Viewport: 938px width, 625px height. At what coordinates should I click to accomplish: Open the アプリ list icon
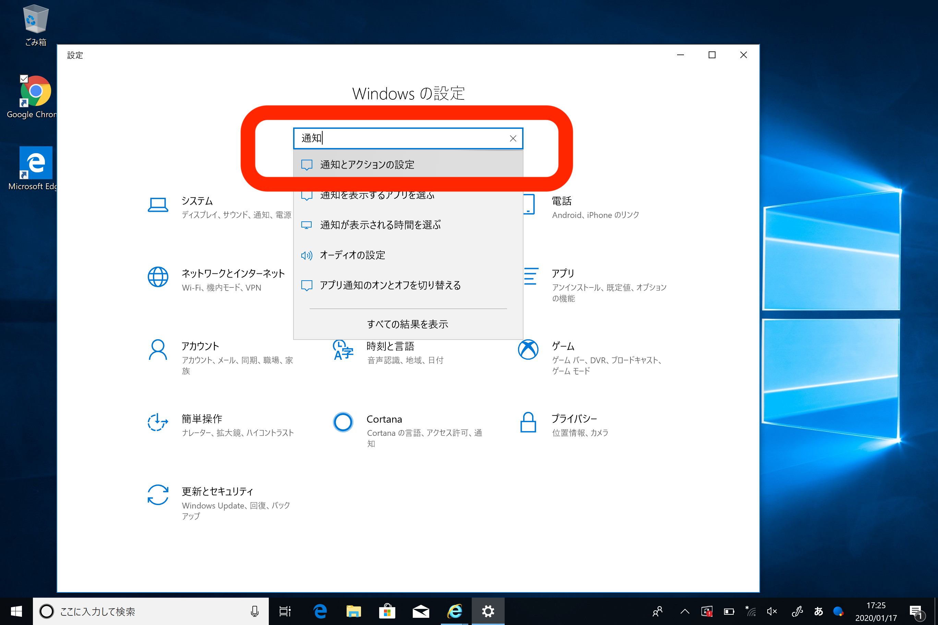(x=531, y=276)
